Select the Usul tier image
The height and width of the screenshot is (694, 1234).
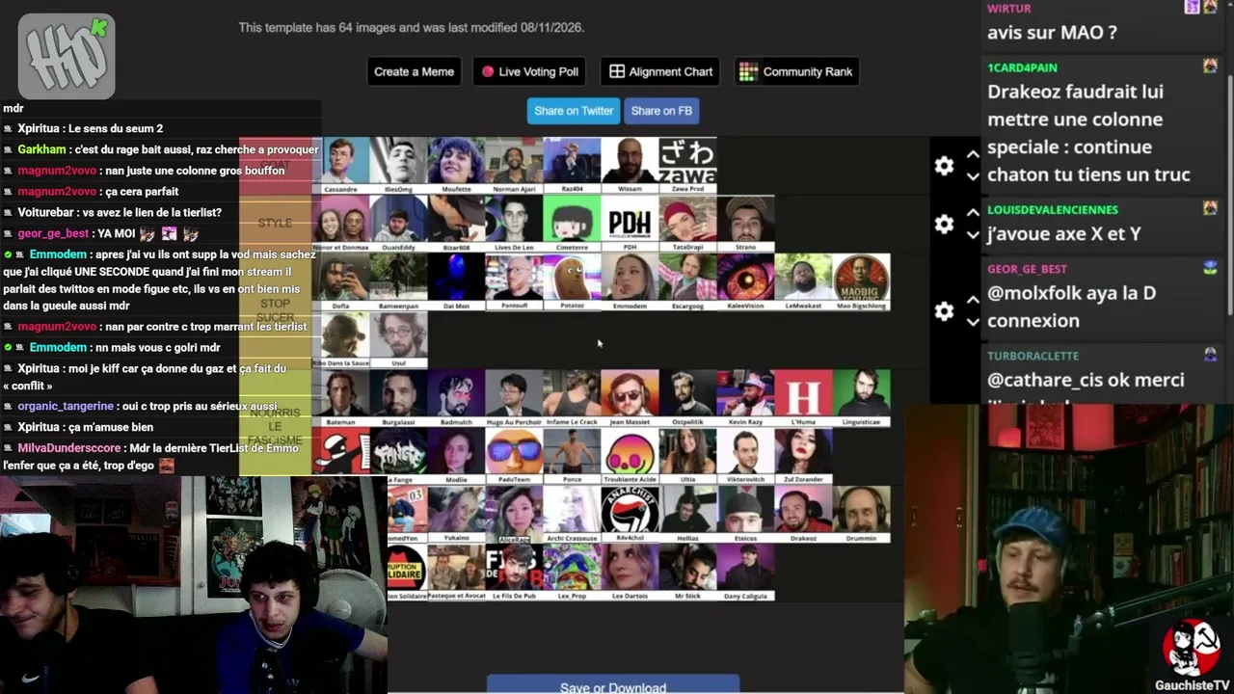398,339
